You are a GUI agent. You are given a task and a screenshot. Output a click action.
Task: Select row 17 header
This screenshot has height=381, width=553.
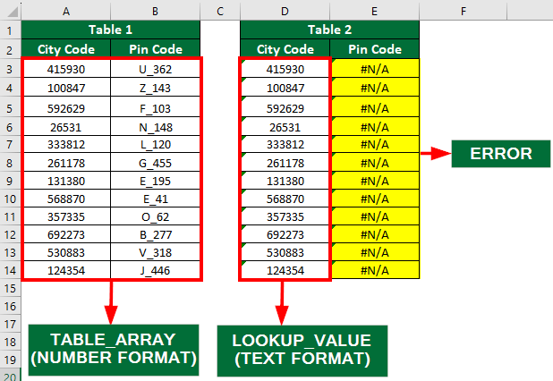tap(10, 325)
